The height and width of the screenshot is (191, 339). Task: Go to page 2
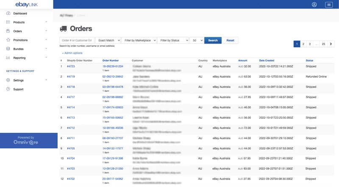[x=303, y=44]
